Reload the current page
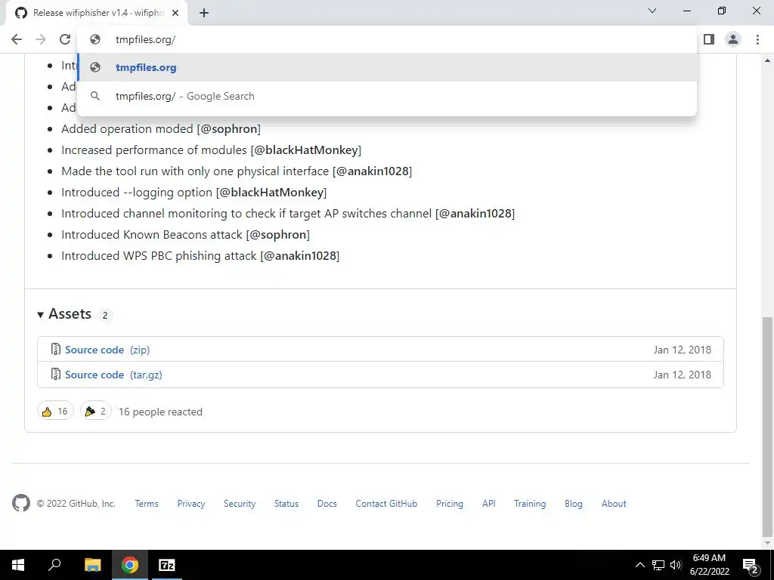774x580 pixels. [x=65, y=39]
